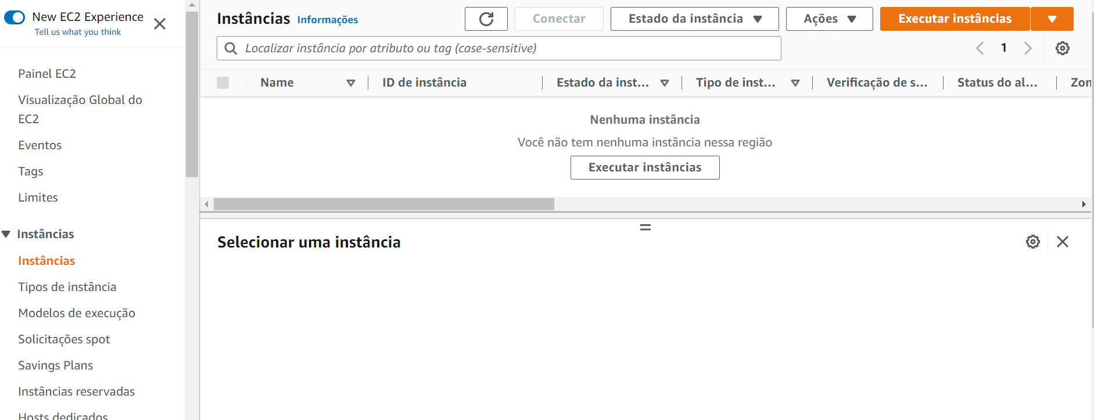
Task: Click sidebar scrollbar up arrow
Action: pos(192,5)
